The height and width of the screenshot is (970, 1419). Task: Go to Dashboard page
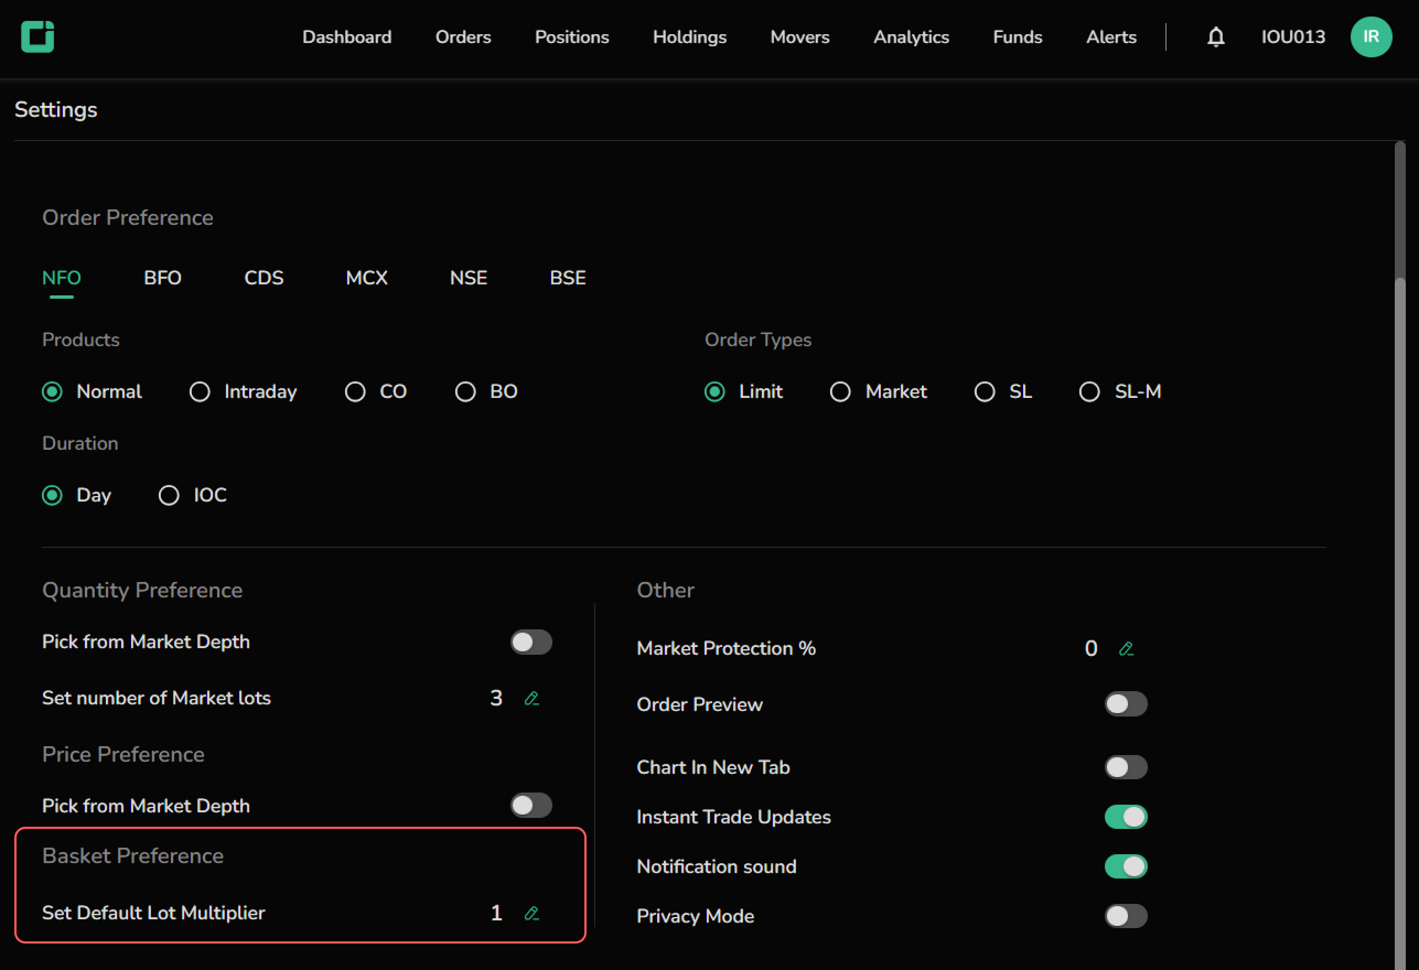pos(347,37)
